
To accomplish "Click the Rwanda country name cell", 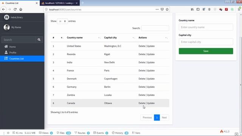I will pyautogui.click(x=84, y=54).
